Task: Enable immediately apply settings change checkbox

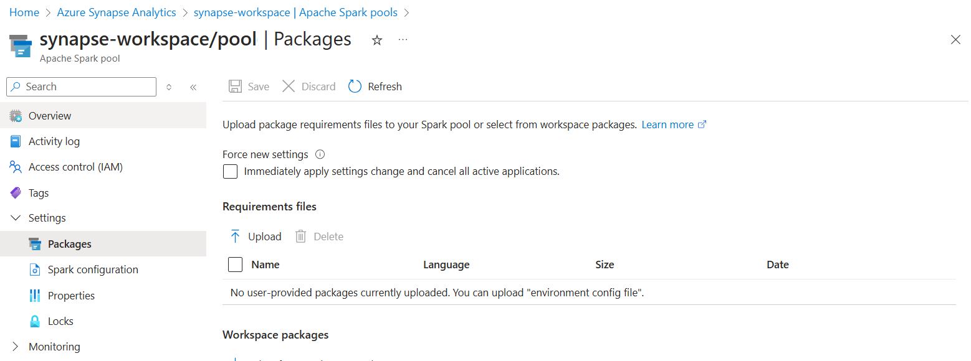Action: tap(230, 171)
